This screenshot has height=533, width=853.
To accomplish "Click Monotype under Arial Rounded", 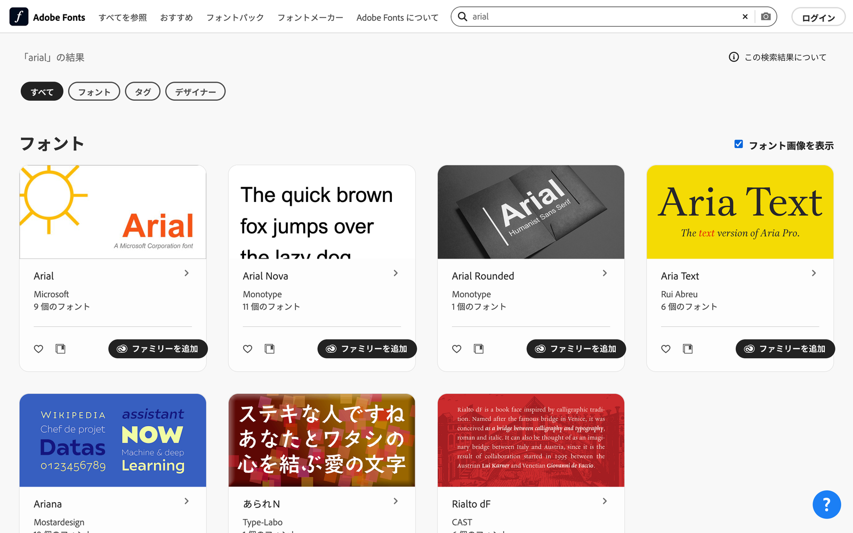I will click(x=471, y=294).
